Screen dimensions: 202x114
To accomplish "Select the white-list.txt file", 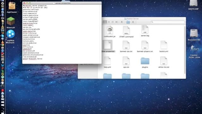I will [164, 62].
